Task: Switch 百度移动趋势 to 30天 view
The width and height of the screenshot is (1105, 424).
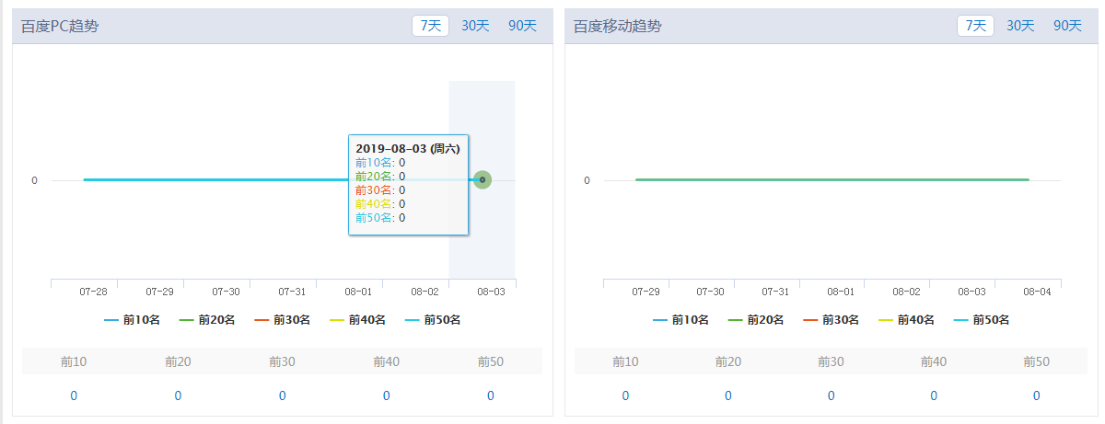Action: [1020, 26]
